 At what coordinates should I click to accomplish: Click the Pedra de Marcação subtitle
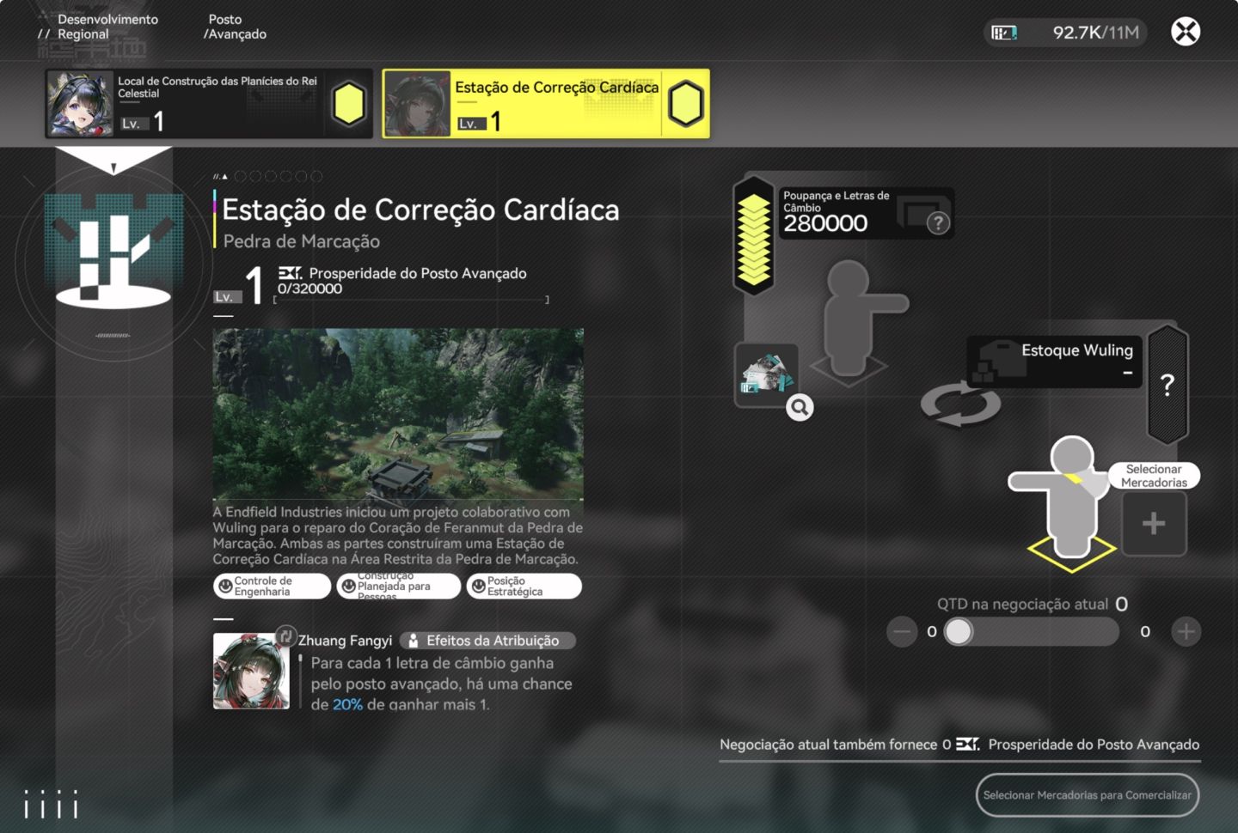pyautogui.click(x=301, y=241)
